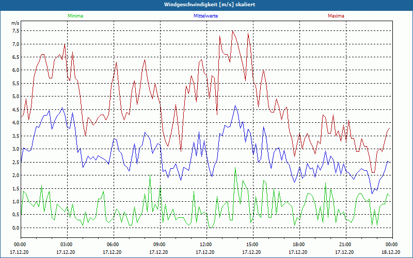Click the 1,0 y-axis value

pos(16,202)
